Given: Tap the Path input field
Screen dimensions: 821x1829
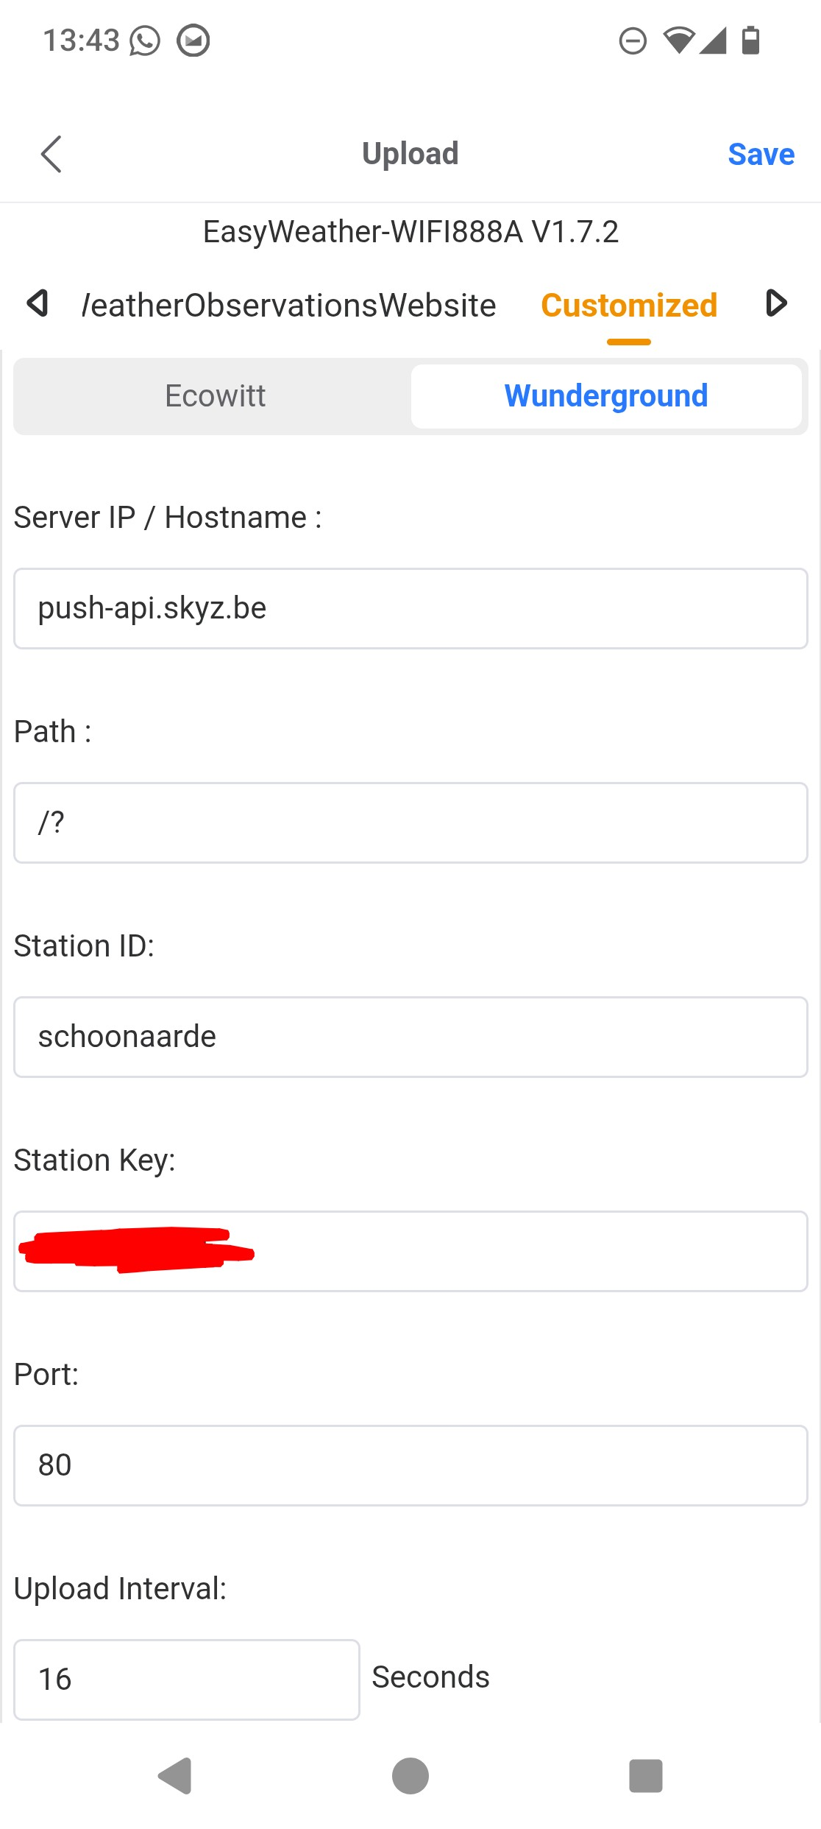Looking at the screenshot, I should tap(410, 822).
